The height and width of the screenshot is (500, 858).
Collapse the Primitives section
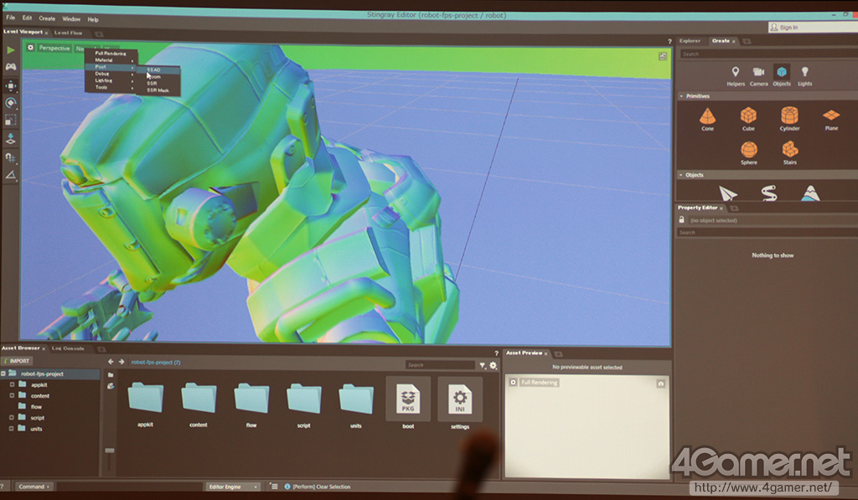coord(681,96)
